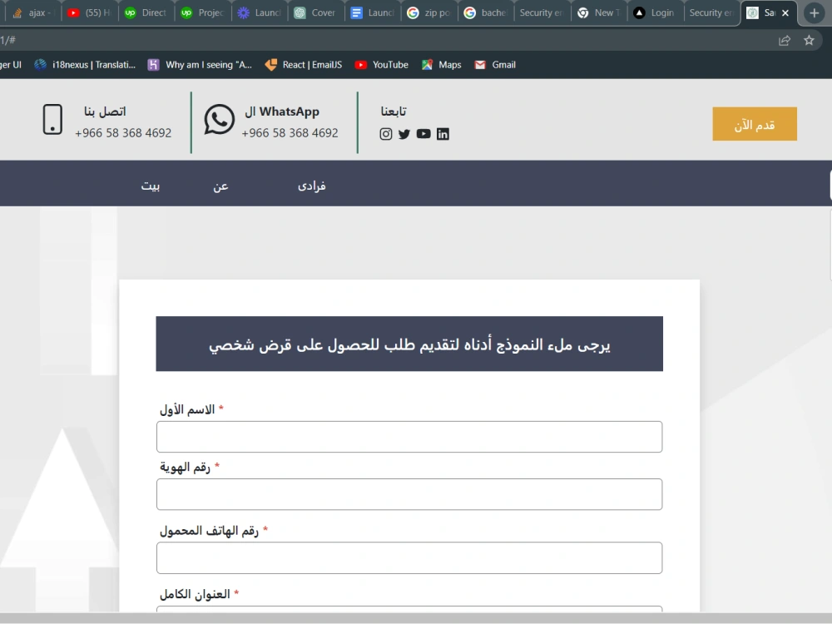Open the بيت nav menu item

click(150, 186)
